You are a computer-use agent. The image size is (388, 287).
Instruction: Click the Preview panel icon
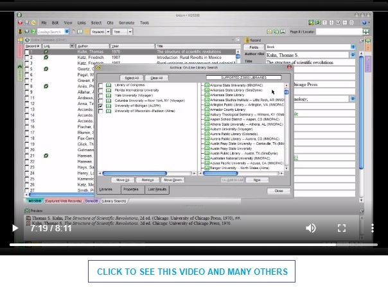pos(27,211)
